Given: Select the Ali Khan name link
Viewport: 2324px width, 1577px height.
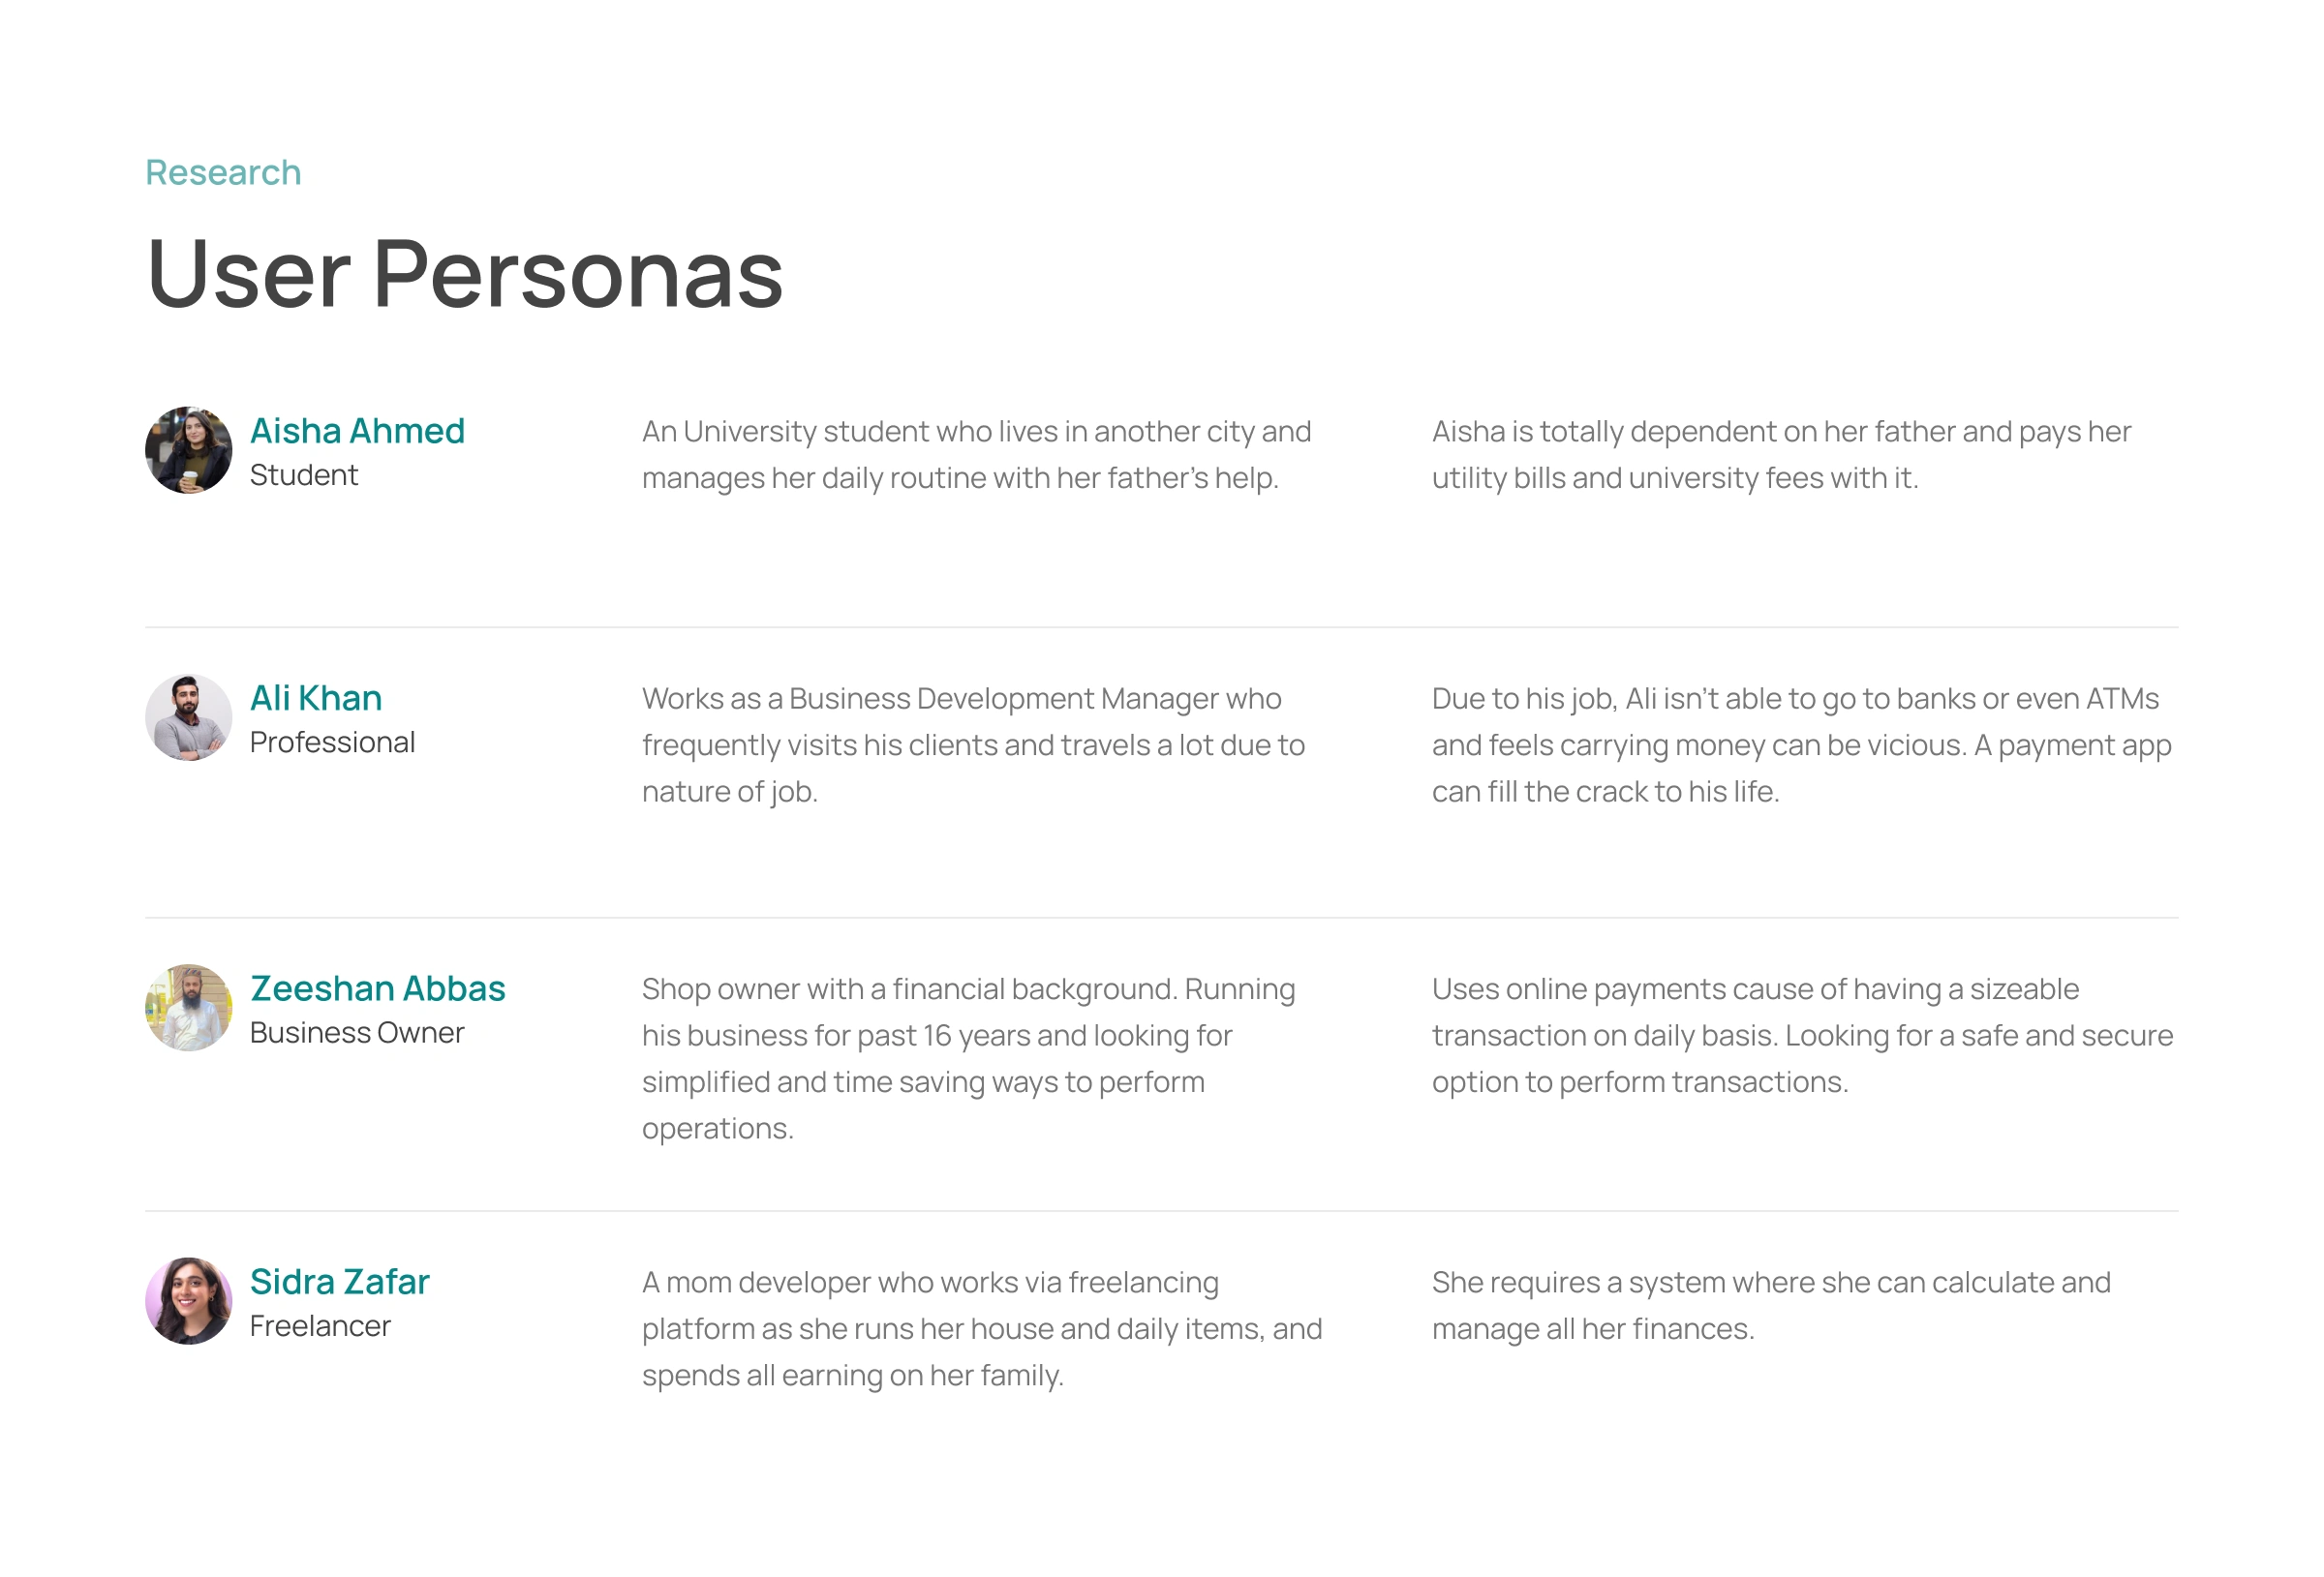Looking at the screenshot, I should 315,698.
